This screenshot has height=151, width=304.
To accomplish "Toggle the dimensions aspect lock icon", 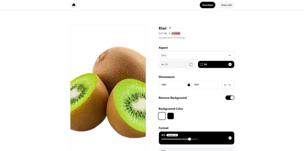I will 189,85.
